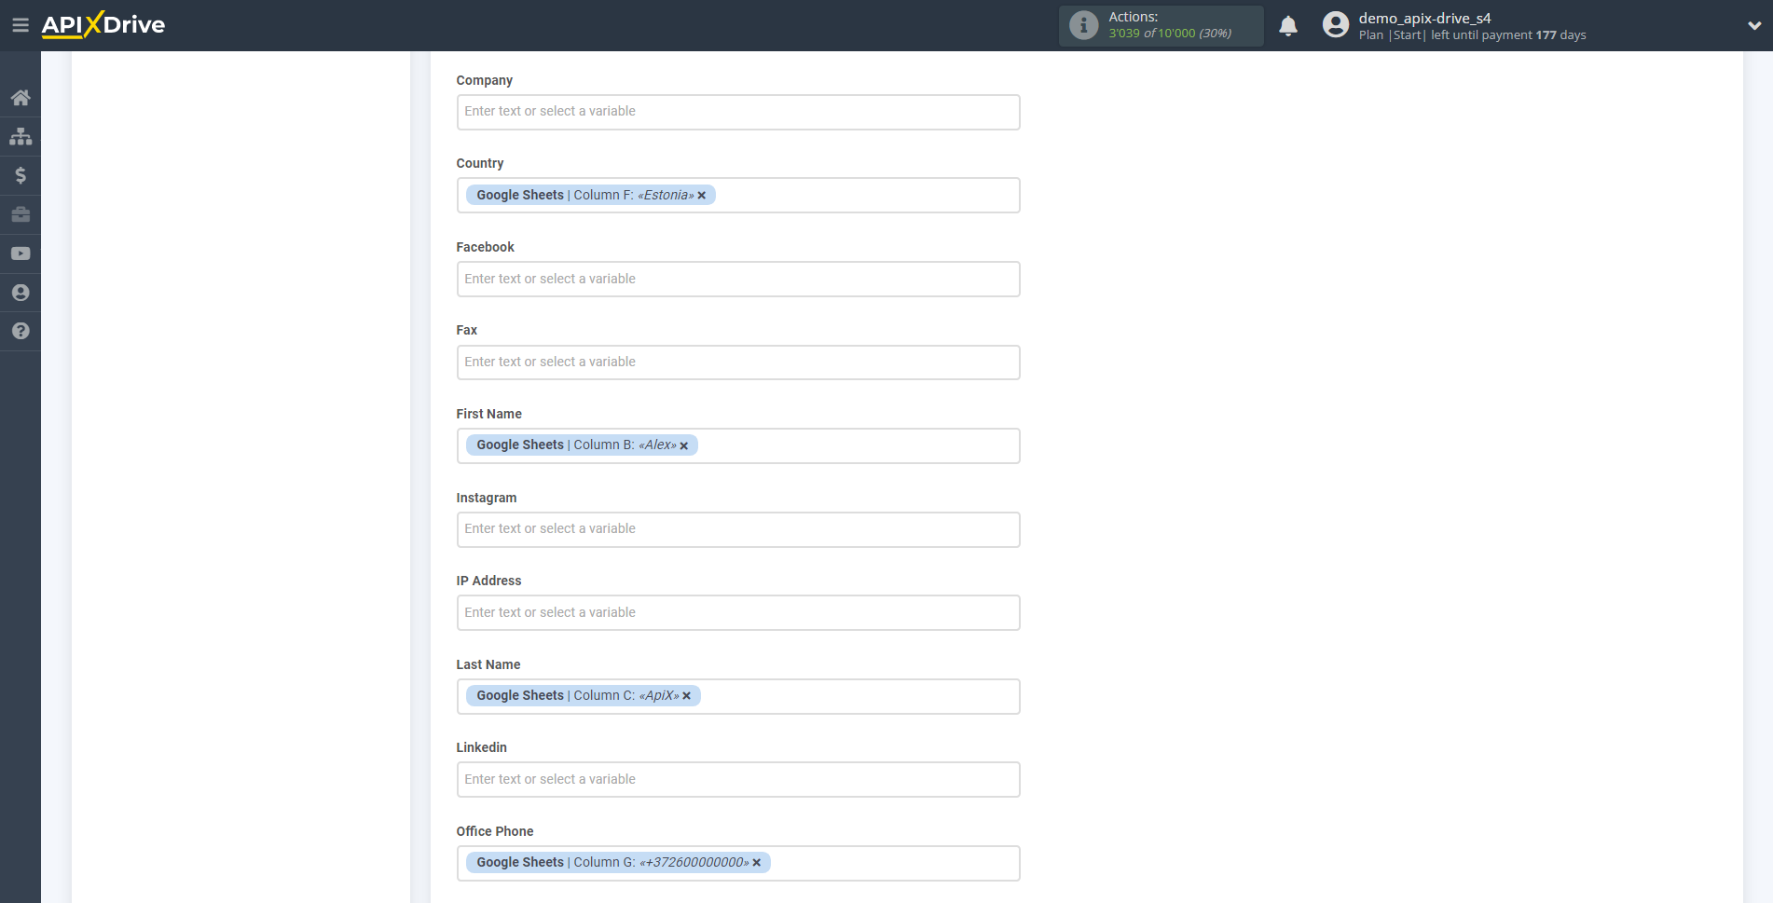The width and height of the screenshot is (1773, 903).
Task: Click the demo_apix-drive_s4 username
Action: [1424, 18]
